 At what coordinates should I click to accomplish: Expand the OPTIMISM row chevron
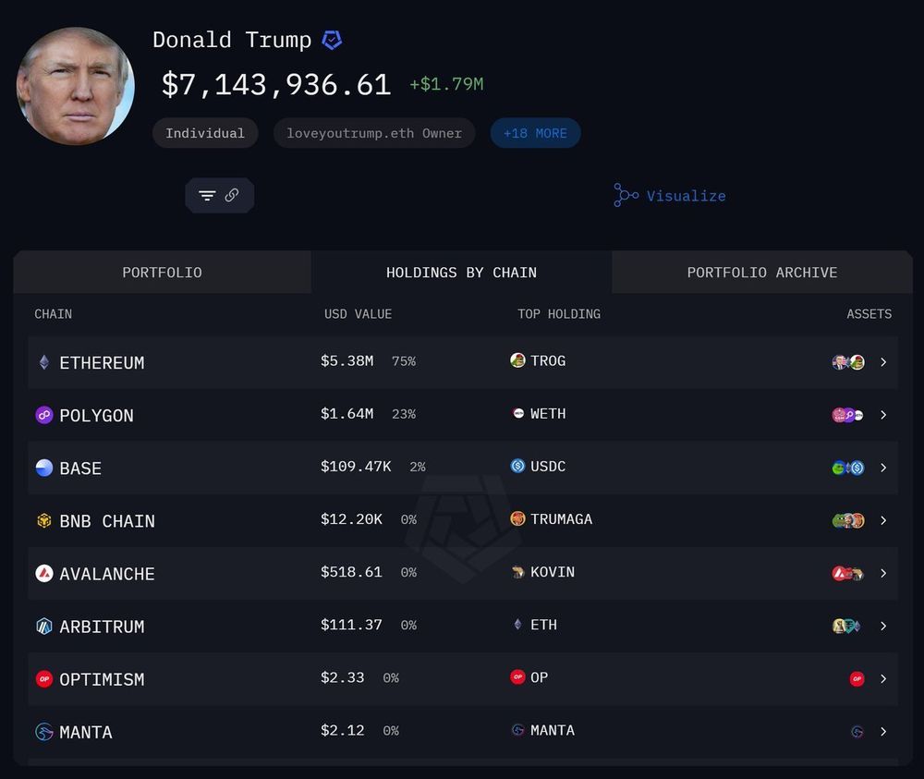click(883, 679)
